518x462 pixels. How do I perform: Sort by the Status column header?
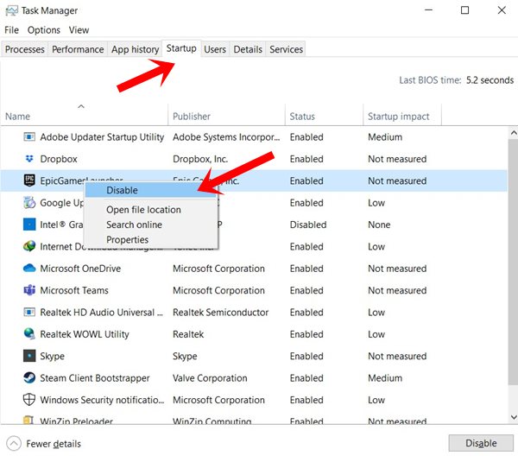[324, 116]
